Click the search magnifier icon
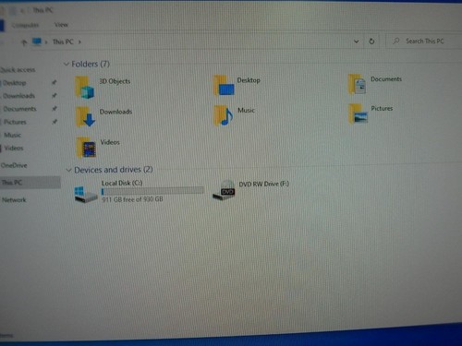This screenshot has width=462, height=346. point(396,41)
